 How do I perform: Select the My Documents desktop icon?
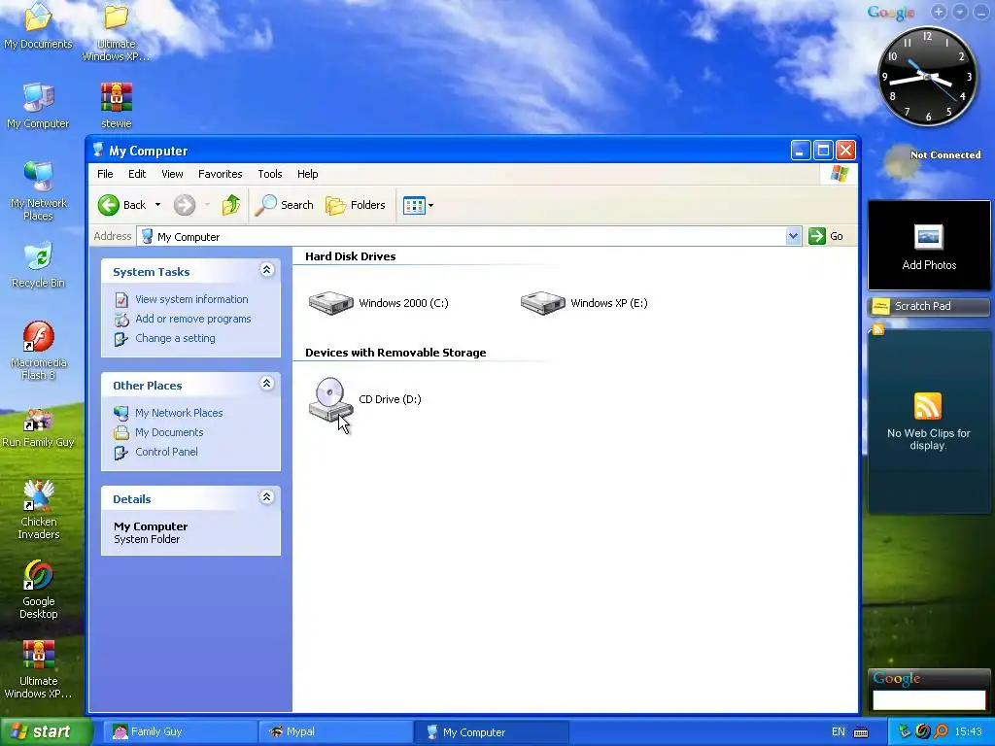[38, 25]
